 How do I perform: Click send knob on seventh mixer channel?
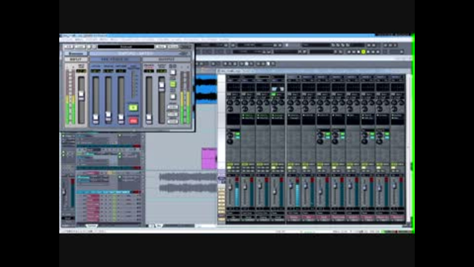pos(320,135)
